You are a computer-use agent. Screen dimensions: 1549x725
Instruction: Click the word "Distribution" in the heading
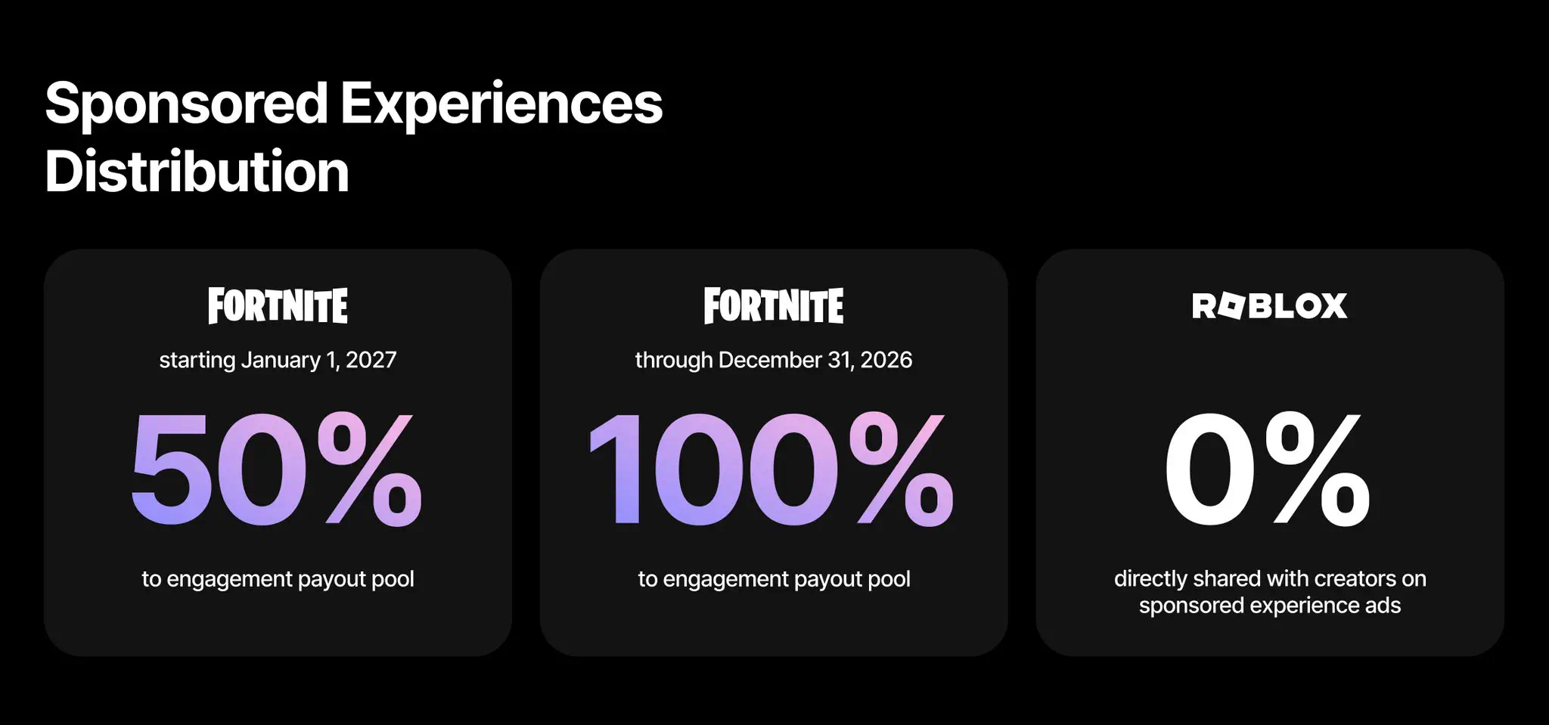197,172
